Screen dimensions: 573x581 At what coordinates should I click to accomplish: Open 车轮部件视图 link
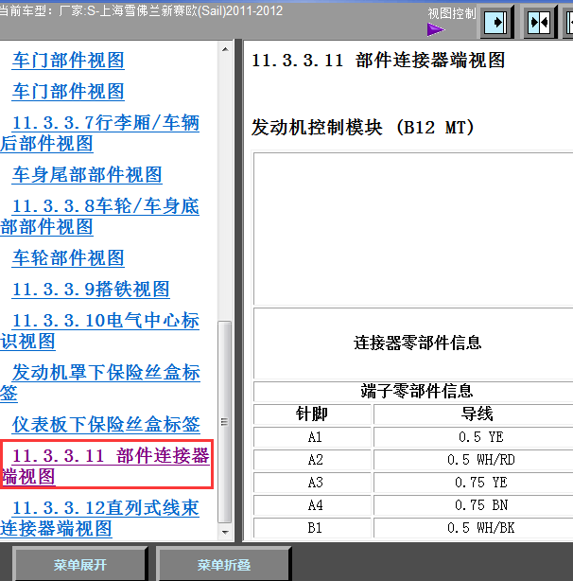pos(68,258)
